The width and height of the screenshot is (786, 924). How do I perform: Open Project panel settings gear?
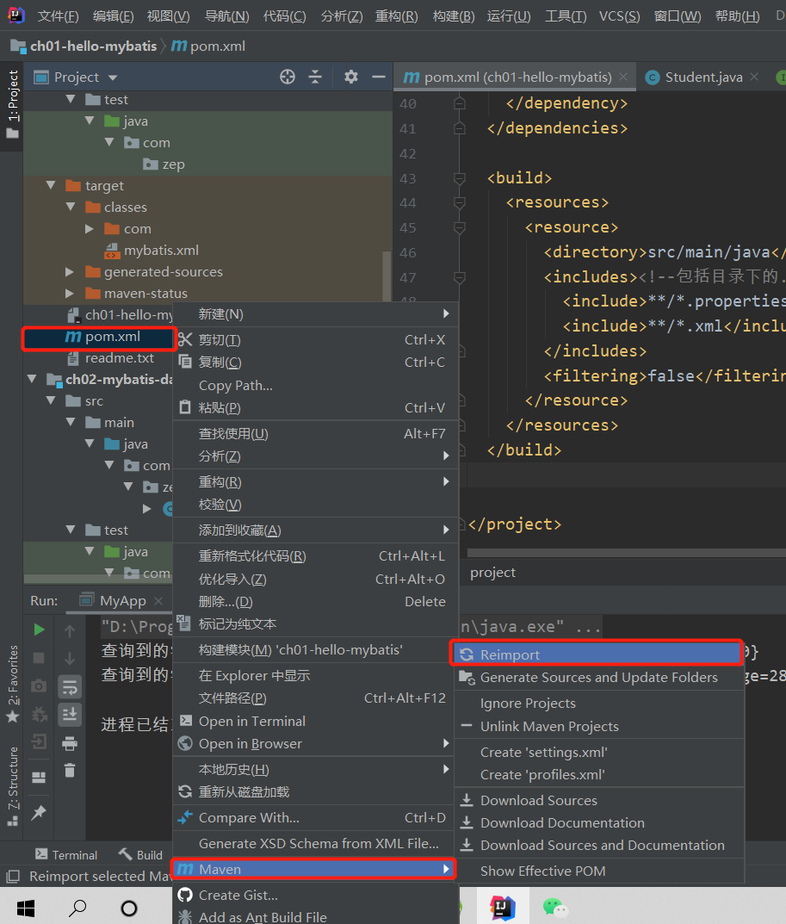351,78
